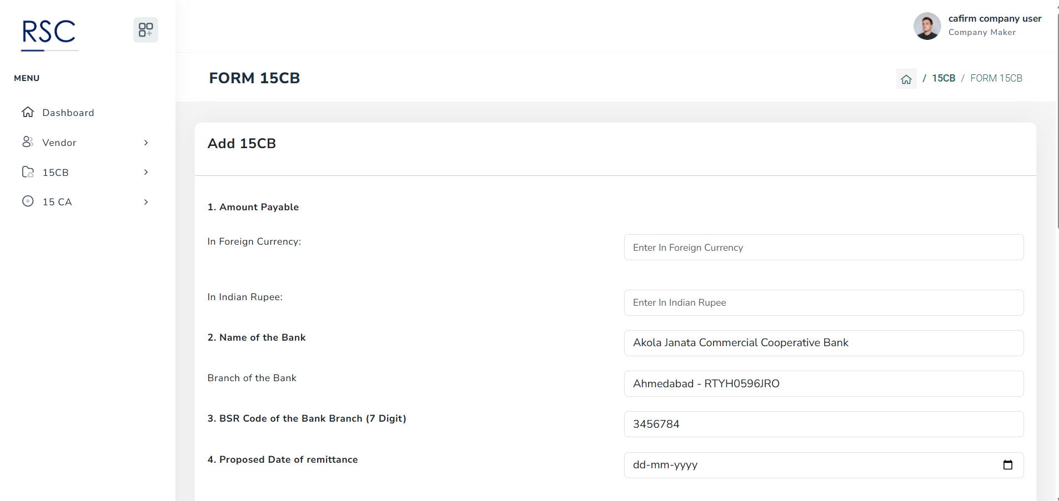Expand the Vendor menu chevron

[x=146, y=143]
